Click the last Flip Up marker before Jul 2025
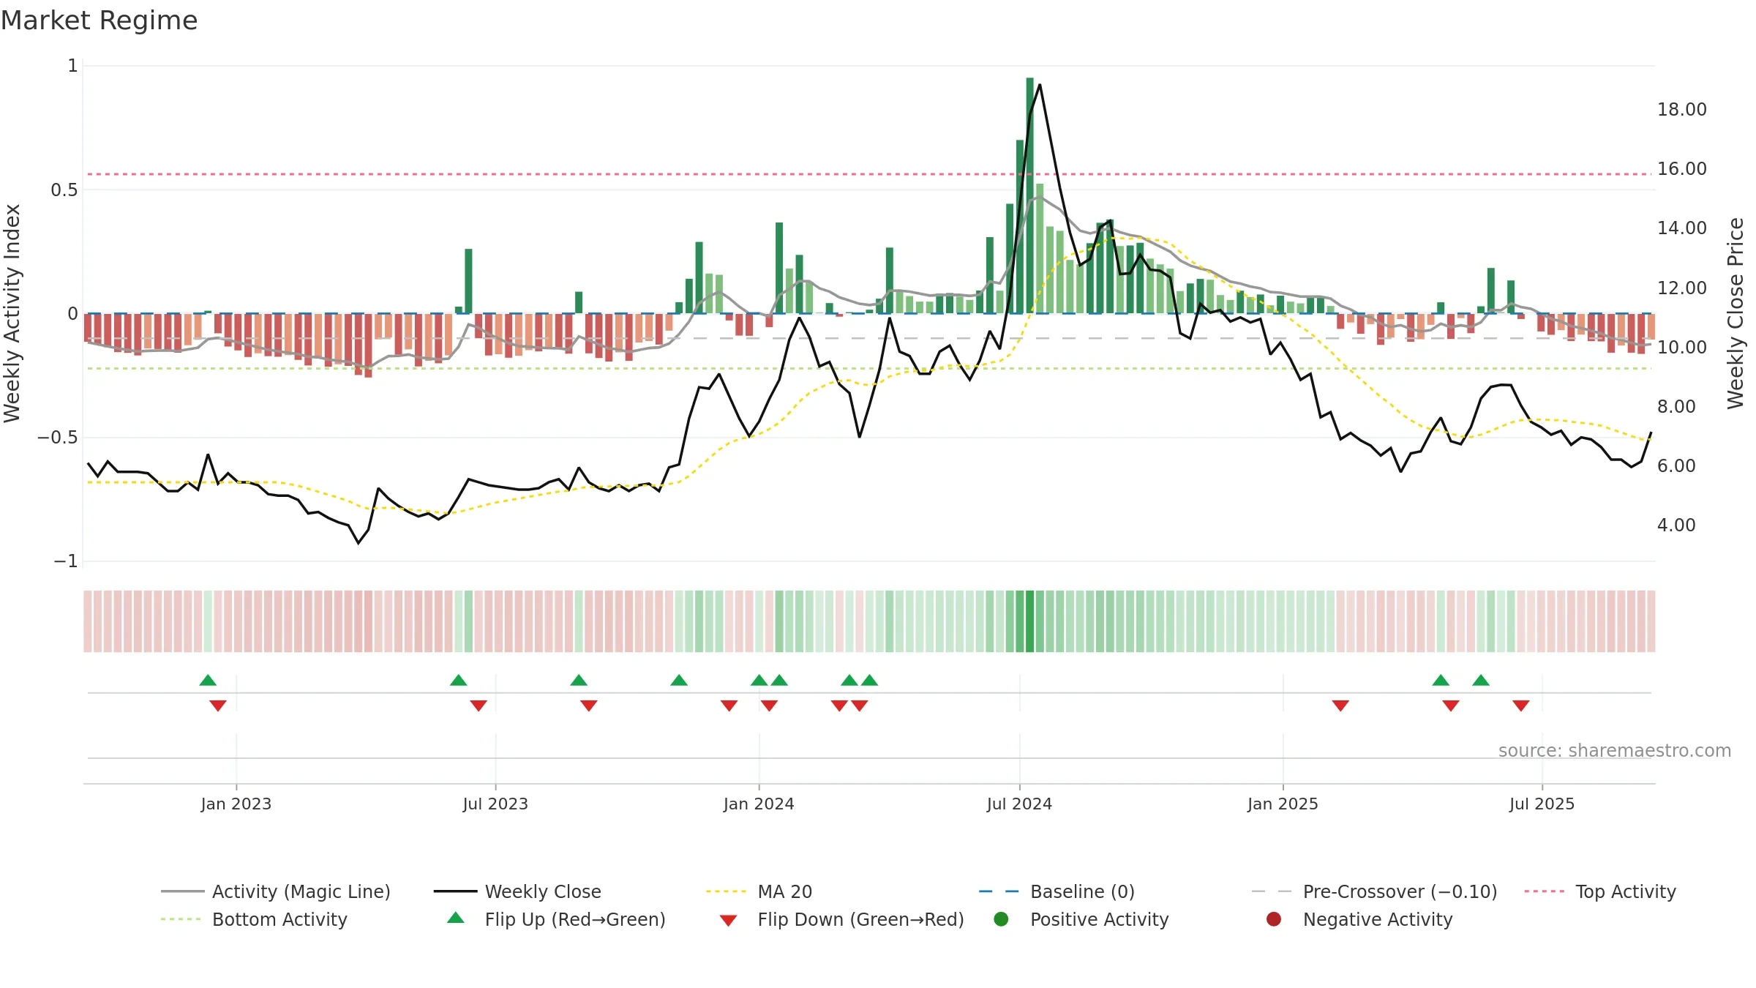Viewport: 1756px width, 988px height. tap(1481, 680)
